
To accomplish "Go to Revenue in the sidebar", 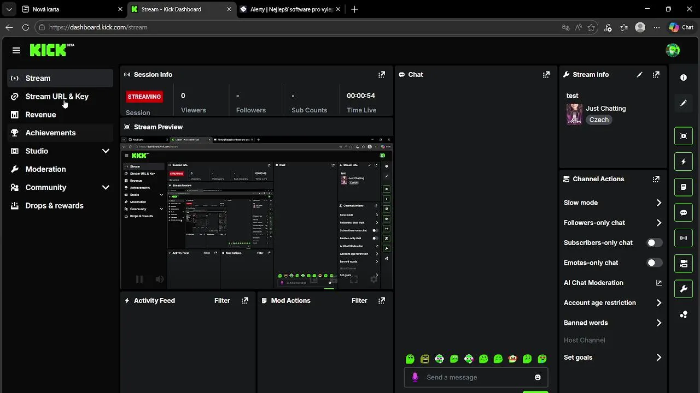I will [x=60, y=115].
